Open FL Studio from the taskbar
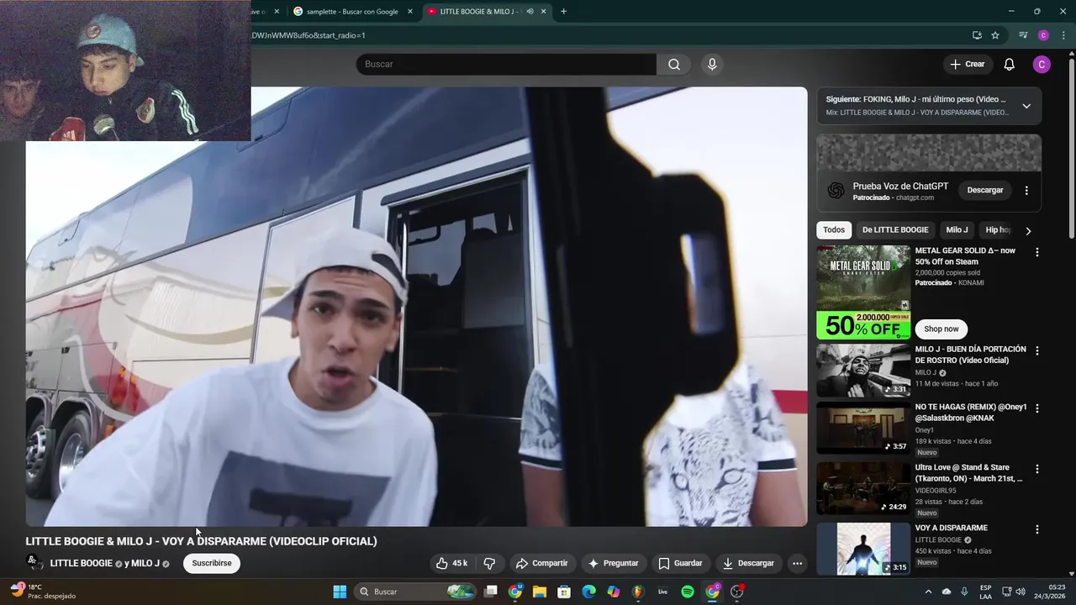The height and width of the screenshot is (605, 1076). click(638, 592)
